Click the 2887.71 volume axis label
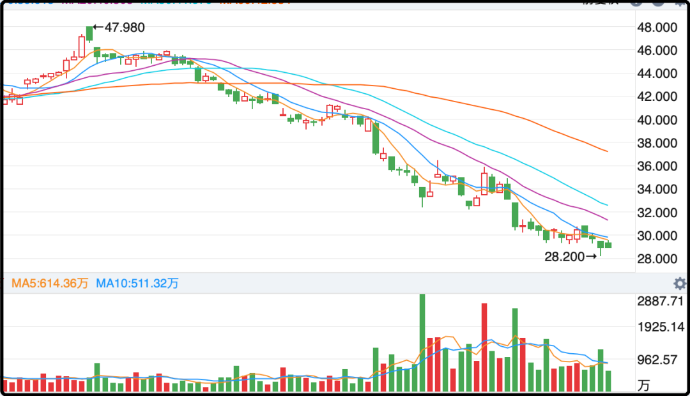The width and height of the screenshot is (690, 396). [x=662, y=301]
